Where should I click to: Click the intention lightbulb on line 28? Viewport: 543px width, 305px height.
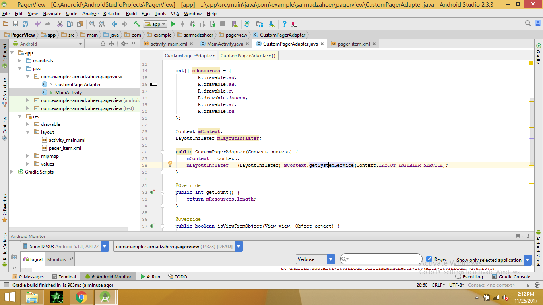(x=170, y=164)
